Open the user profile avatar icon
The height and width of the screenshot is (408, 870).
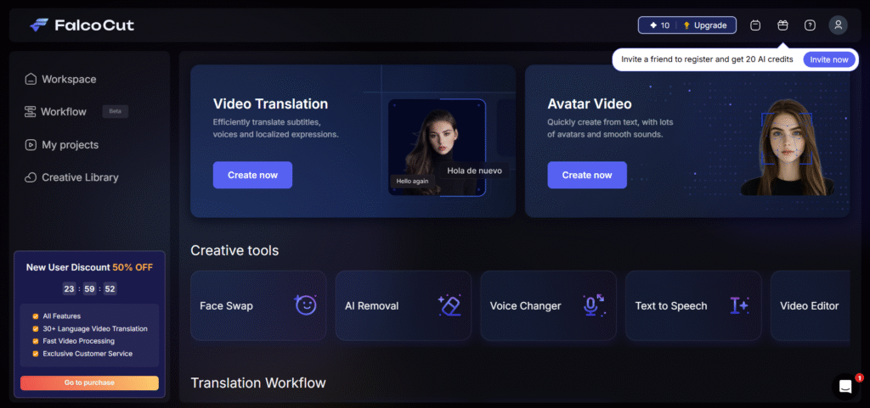(x=838, y=25)
